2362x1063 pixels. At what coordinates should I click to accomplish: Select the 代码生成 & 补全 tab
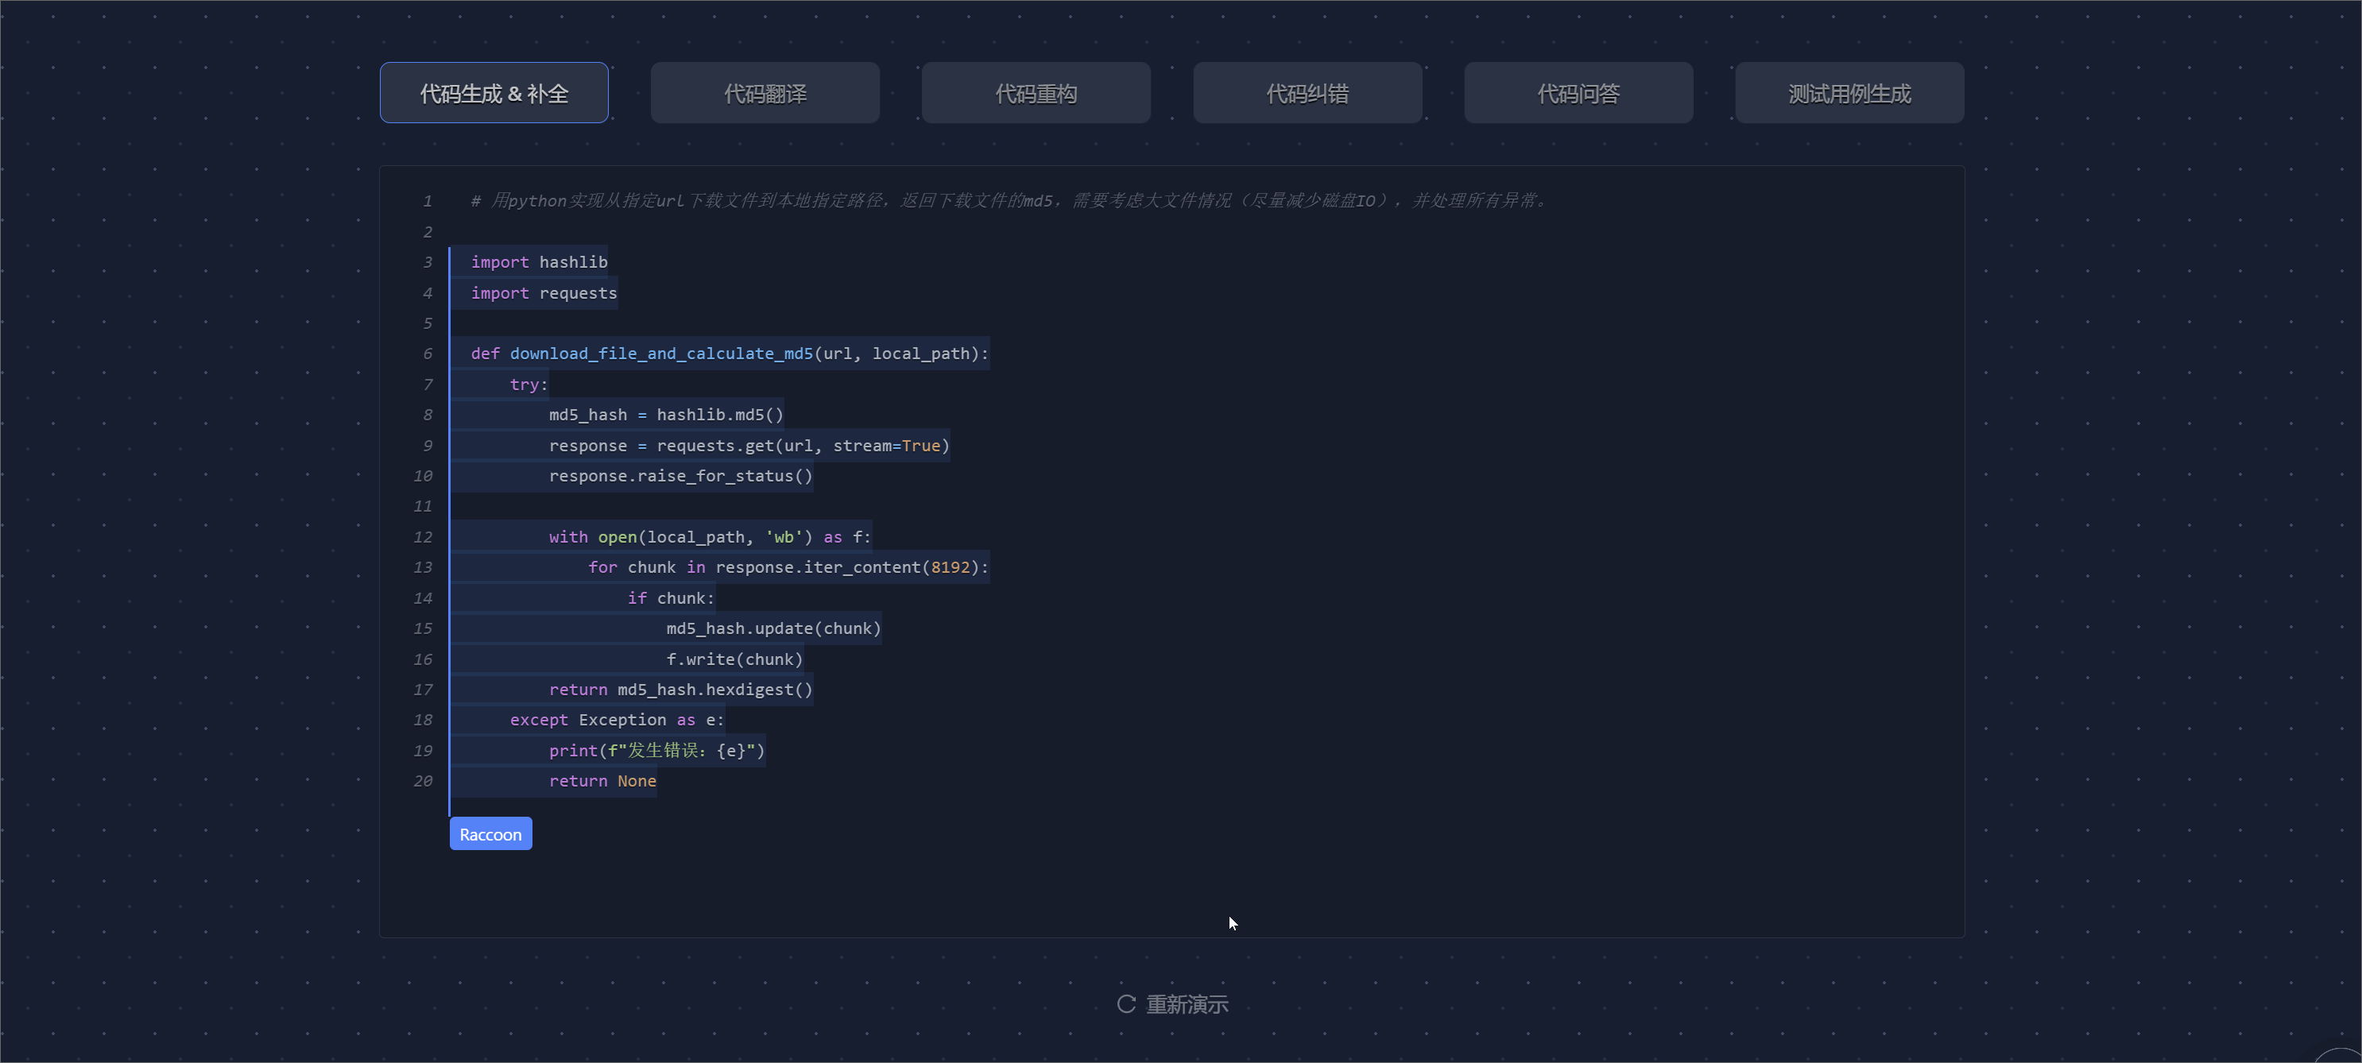click(494, 94)
